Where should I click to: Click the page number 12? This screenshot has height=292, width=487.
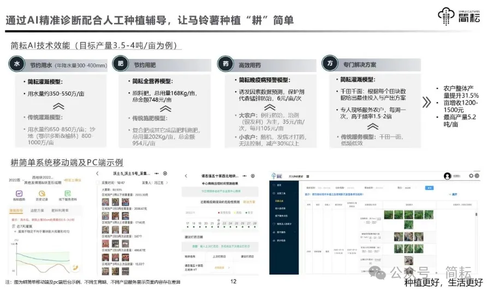tap(233, 282)
